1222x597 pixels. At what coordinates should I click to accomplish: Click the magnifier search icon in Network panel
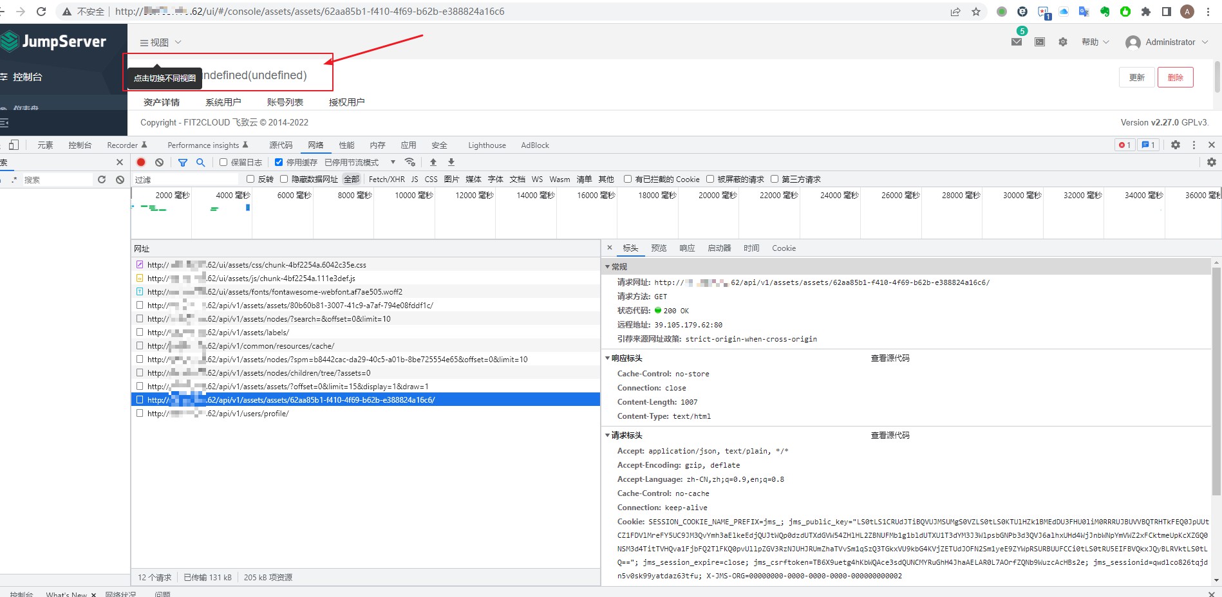tap(201, 162)
